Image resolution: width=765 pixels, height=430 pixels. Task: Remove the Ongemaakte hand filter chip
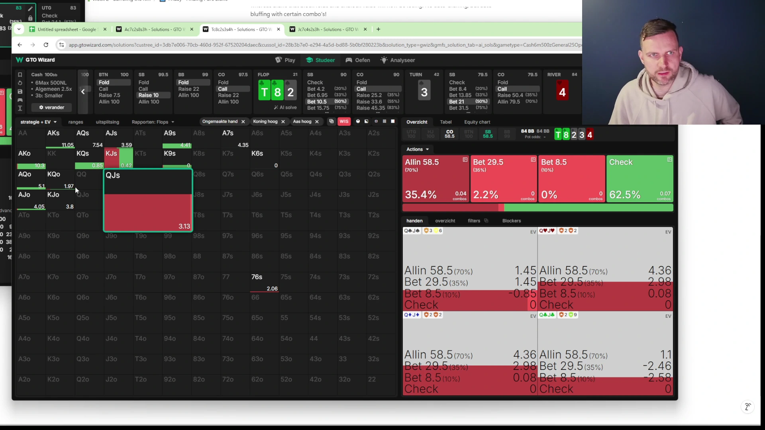coord(243,122)
